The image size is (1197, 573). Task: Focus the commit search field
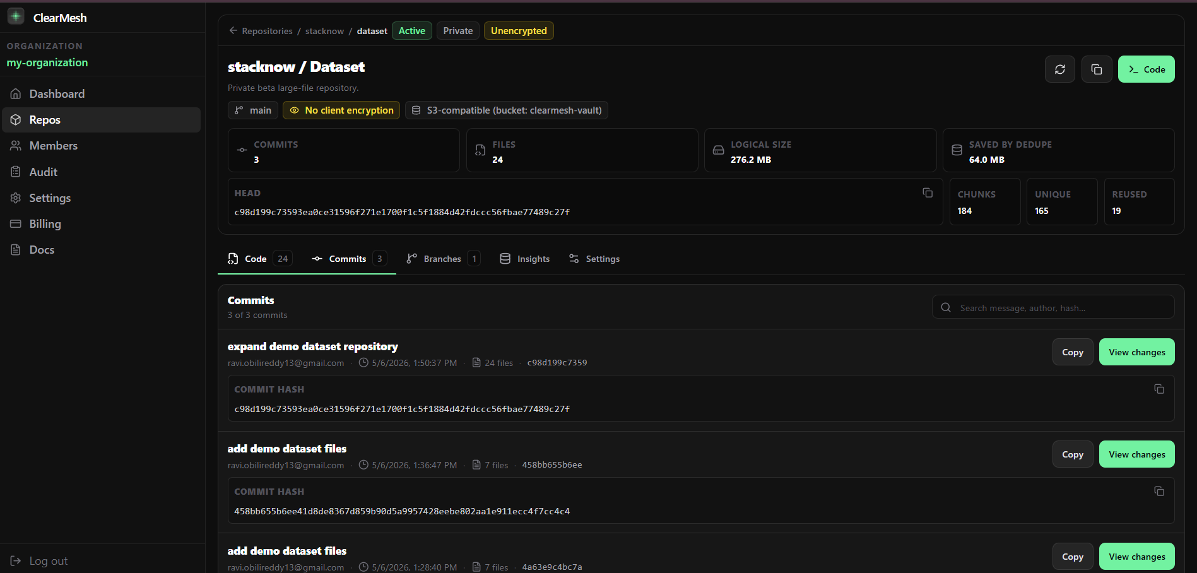click(1053, 307)
